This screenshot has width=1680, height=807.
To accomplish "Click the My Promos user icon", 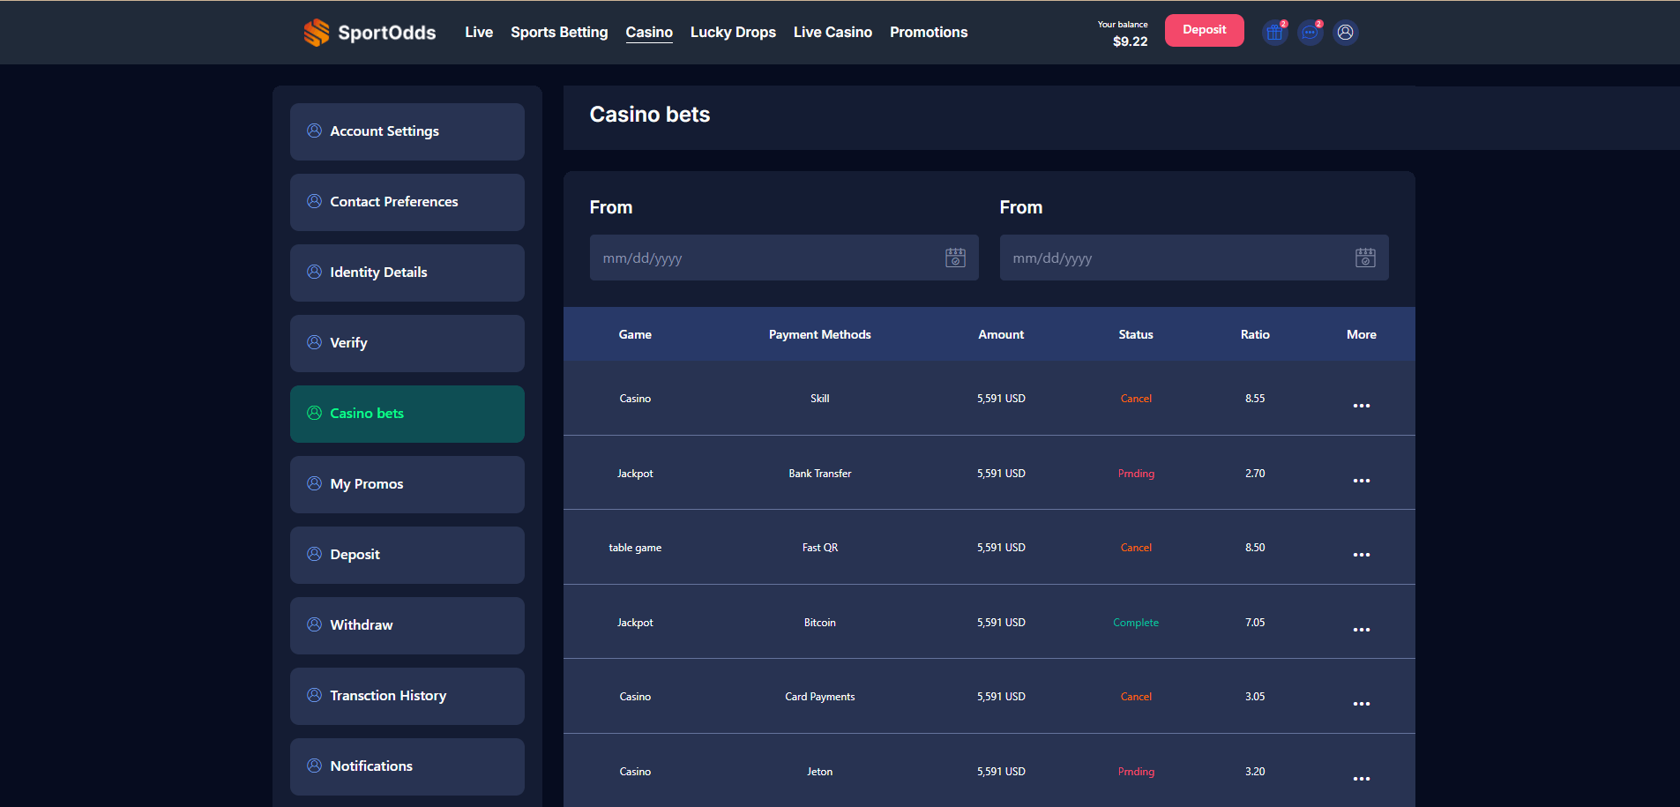I will click(314, 483).
